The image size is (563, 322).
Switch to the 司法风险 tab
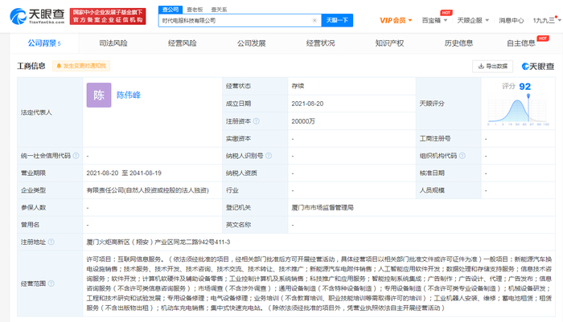(113, 43)
